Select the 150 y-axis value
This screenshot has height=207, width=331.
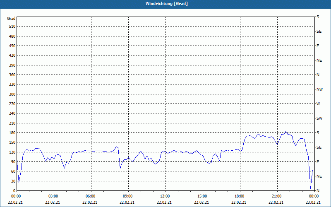click(12, 142)
